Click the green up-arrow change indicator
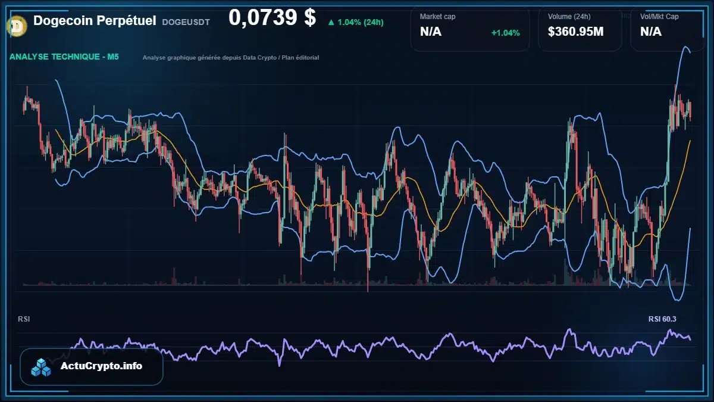This screenshot has width=714, height=402. (331, 23)
